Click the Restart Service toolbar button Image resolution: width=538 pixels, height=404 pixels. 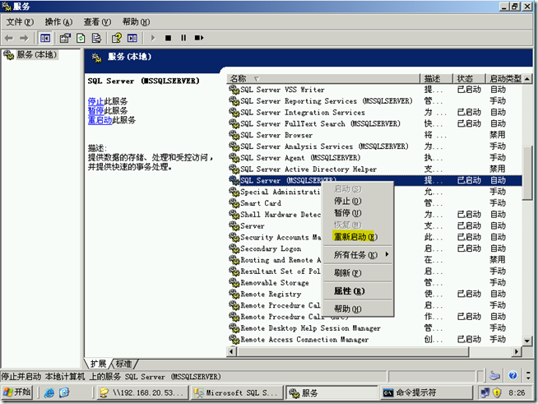point(199,38)
